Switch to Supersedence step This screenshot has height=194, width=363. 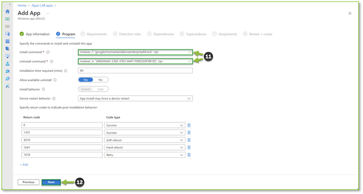(193, 34)
